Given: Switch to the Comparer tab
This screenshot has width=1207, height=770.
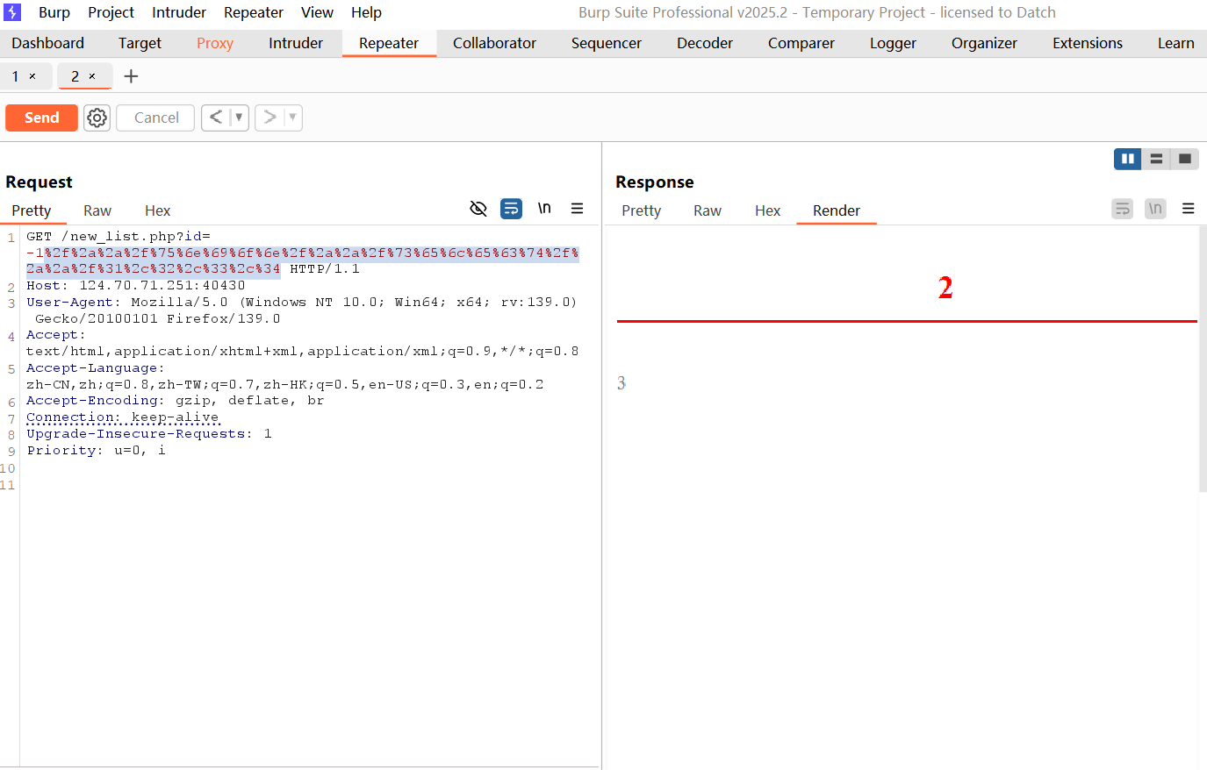Looking at the screenshot, I should tap(801, 43).
